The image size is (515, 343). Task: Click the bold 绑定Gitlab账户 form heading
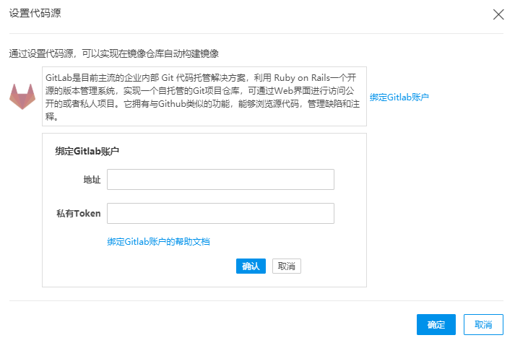coord(87,152)
